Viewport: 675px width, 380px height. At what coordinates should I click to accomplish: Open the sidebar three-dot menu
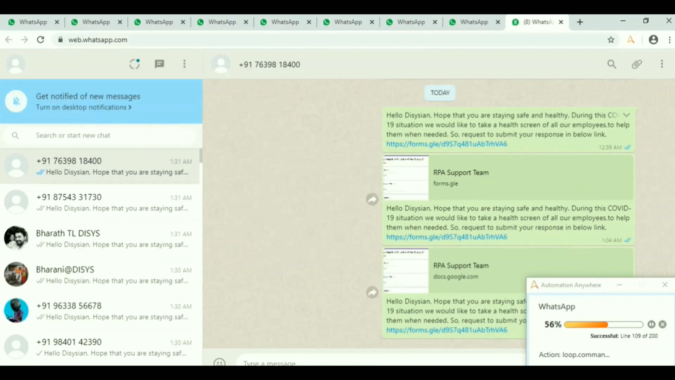184,64
